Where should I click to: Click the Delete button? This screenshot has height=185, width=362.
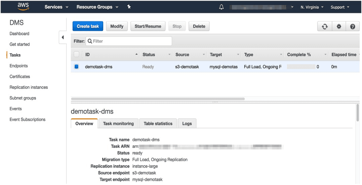199,26
